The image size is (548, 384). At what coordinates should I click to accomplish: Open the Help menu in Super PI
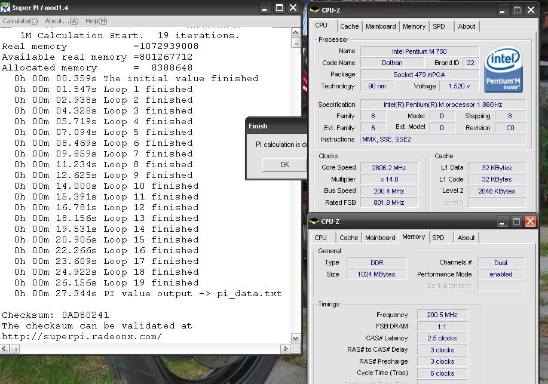tap(96, 21)
